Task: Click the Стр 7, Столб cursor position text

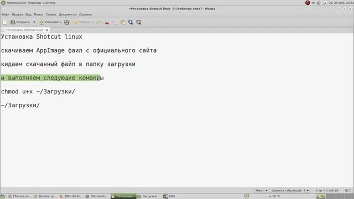Action: pos(327,191)
